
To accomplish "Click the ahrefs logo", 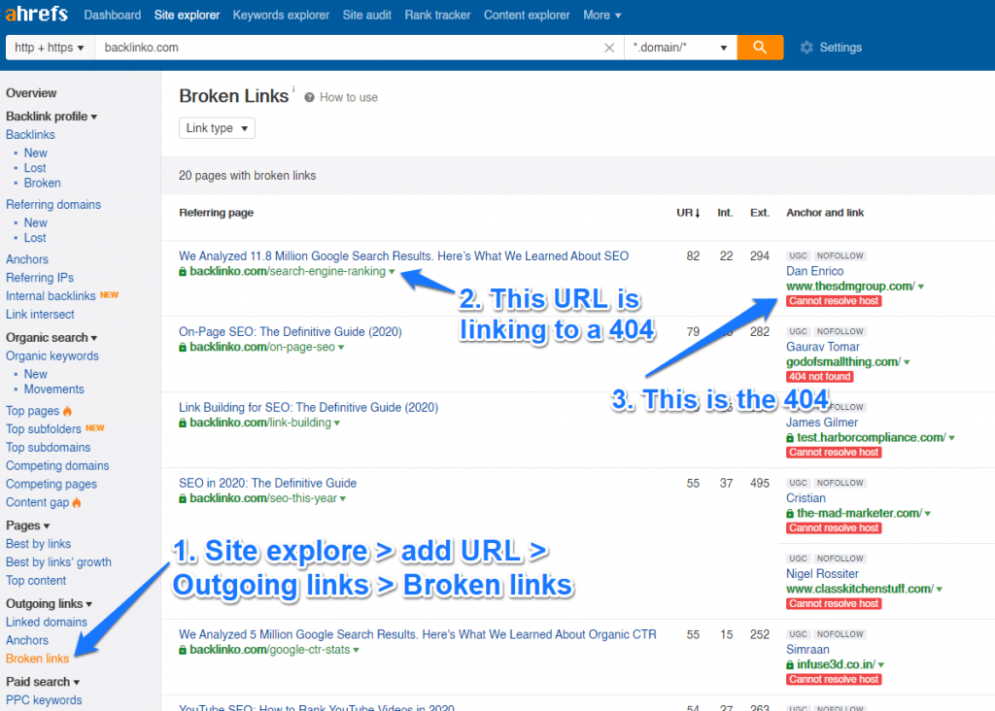I will click(x=37, y=14).
